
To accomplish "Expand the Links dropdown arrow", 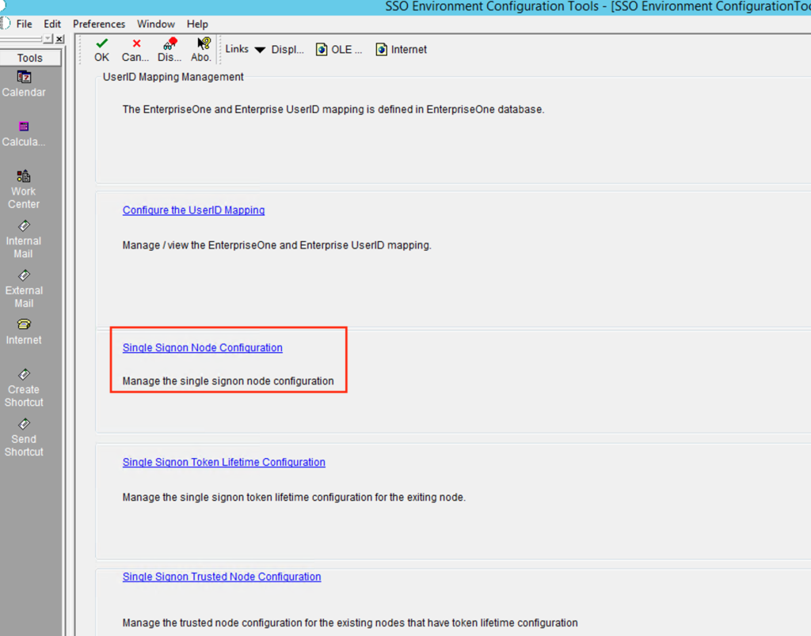I will click(260, 50).
